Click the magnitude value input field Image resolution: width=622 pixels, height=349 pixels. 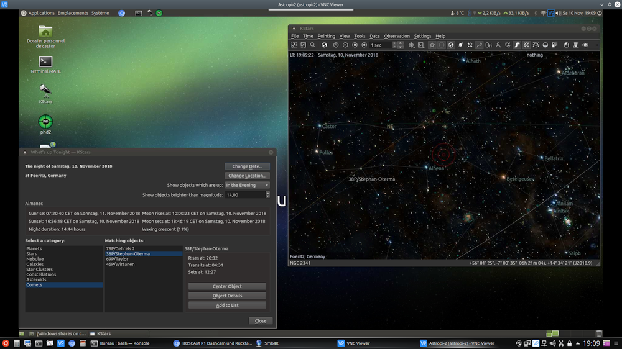tap(244, 194)
